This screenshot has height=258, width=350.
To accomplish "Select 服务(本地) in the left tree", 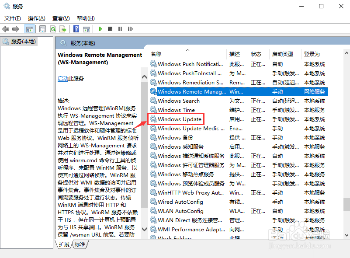I will pos(20,42).
